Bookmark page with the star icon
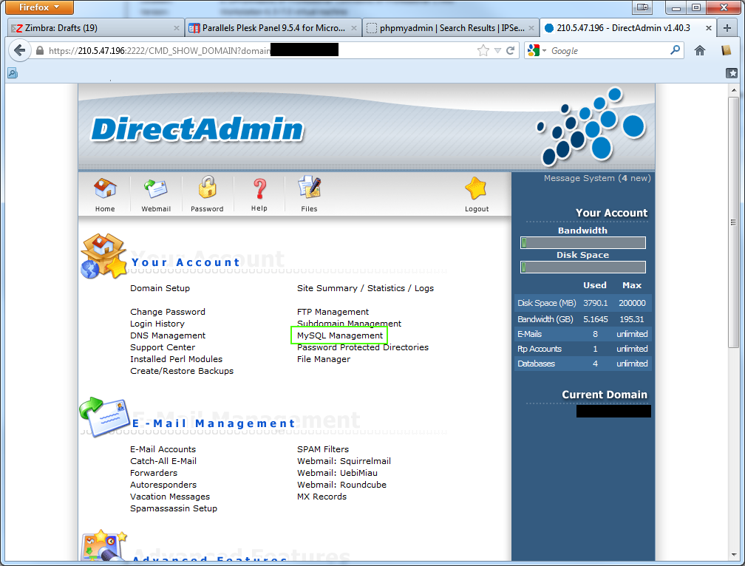The height and width of the screenshot is (566, 745). 483,50
